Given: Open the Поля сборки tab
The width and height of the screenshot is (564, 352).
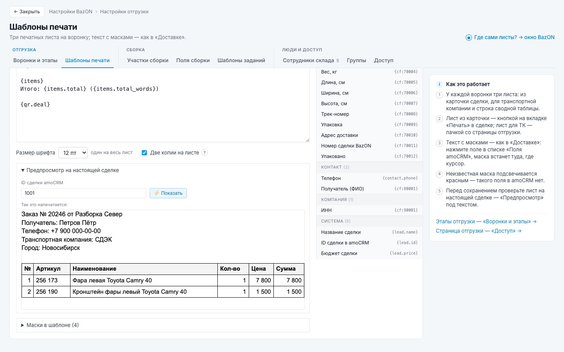Looking at the screenshot, I should [193, 60].
